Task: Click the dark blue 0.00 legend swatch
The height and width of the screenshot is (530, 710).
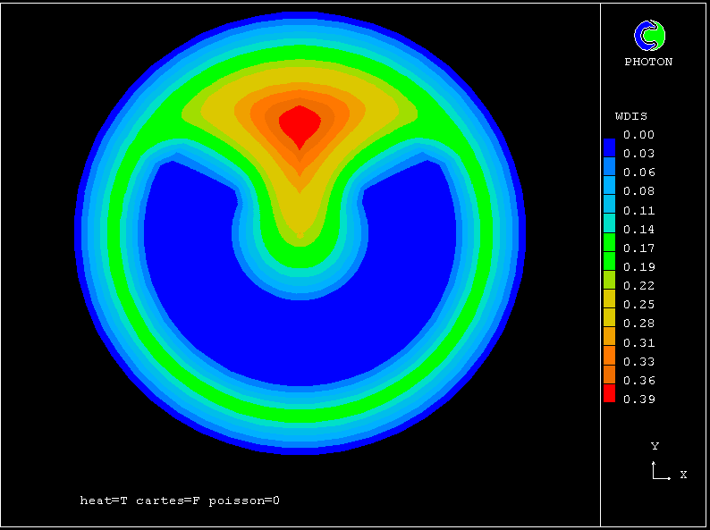Action: click(x=609, y=146)
